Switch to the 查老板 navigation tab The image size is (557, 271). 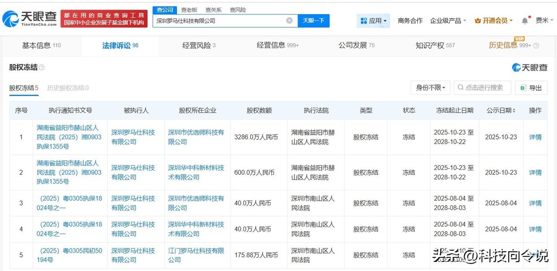(189, 9)
